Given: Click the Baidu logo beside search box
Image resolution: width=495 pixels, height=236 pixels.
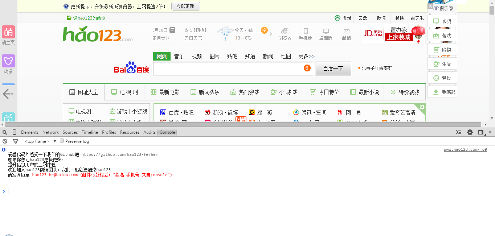Looking at the screenshot, I should pyautogui.click(x=131, y=68).
